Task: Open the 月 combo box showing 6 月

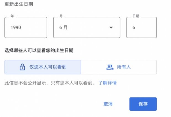Action: [87, 27]
